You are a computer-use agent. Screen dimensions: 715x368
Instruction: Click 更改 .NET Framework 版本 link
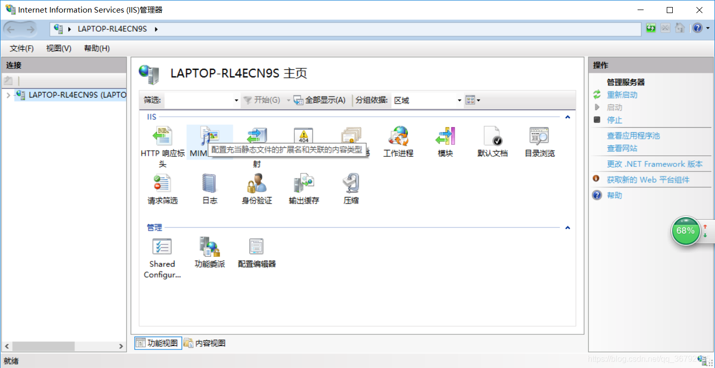click(x=655, y=164)
